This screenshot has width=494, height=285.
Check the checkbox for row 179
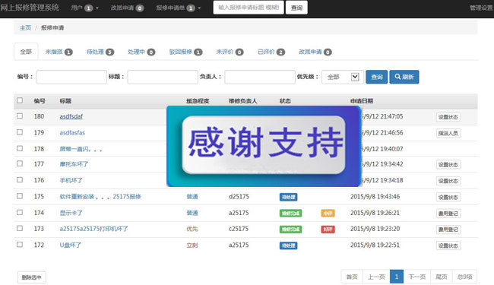point(20,132)
